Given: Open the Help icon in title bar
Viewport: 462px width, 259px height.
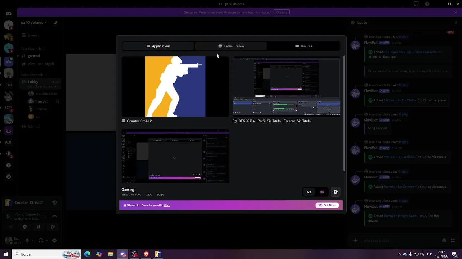Looking at the screenshot, I should tap(427, 4).
